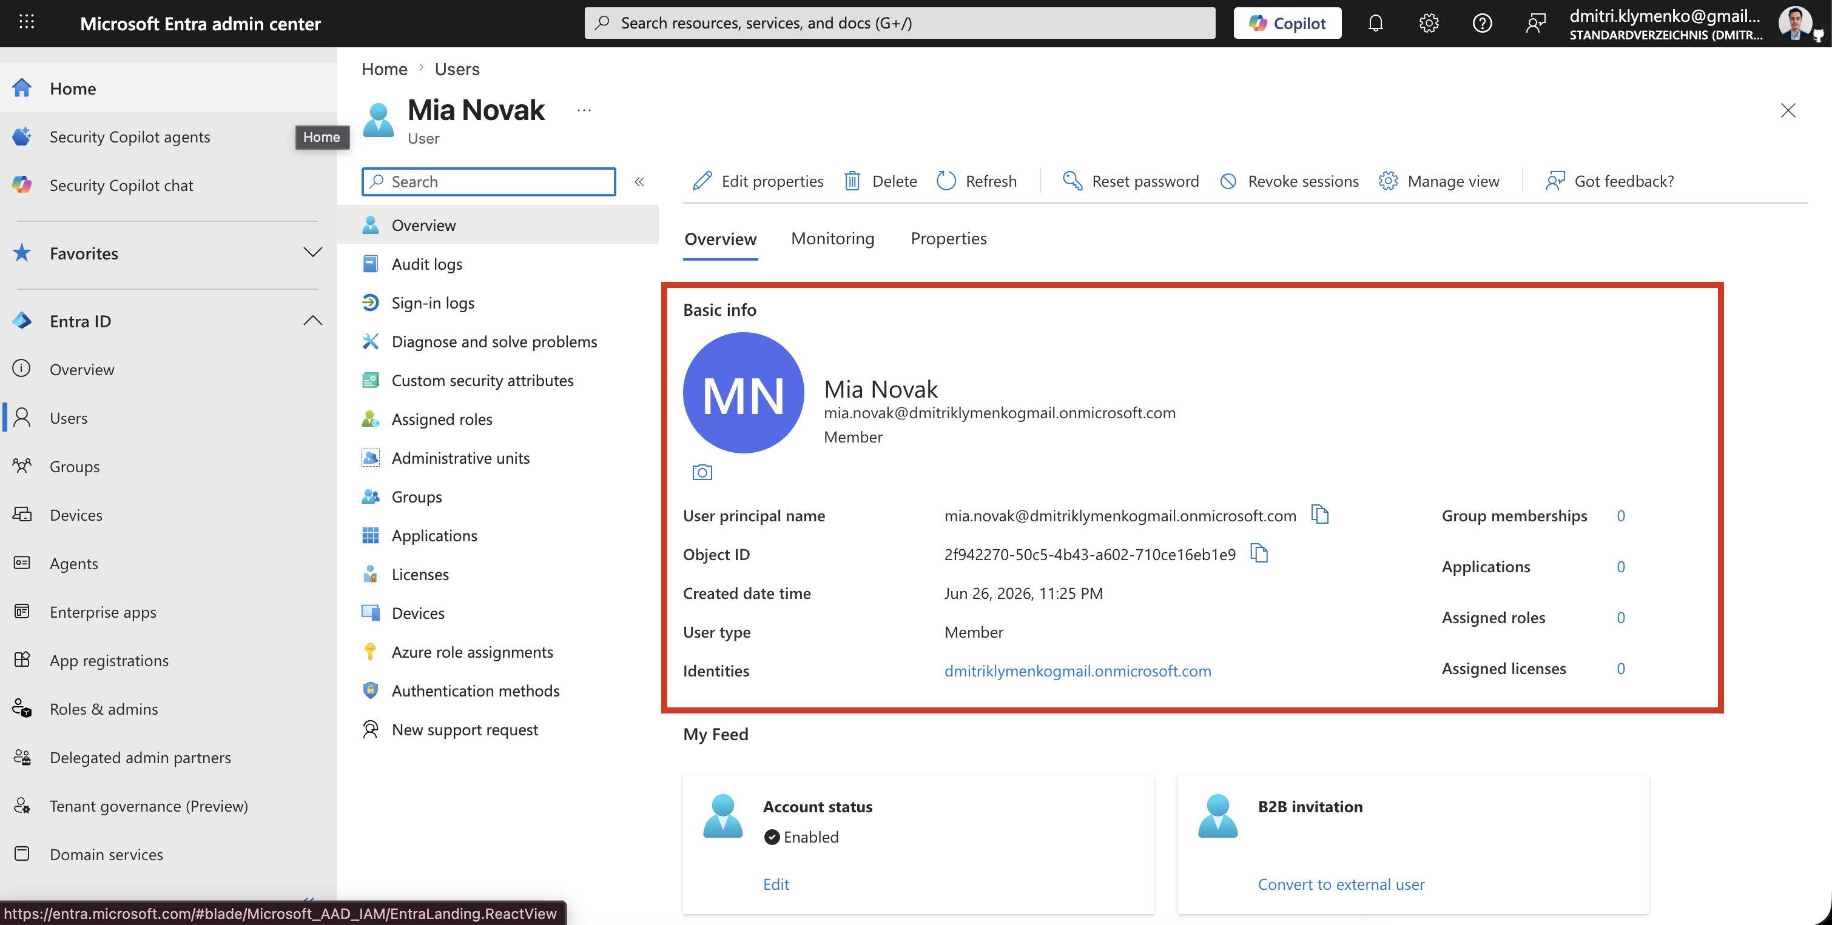Focus the user menu Search box
The width and height of the screenshot is (1832, 925).
tap(488, 181)
